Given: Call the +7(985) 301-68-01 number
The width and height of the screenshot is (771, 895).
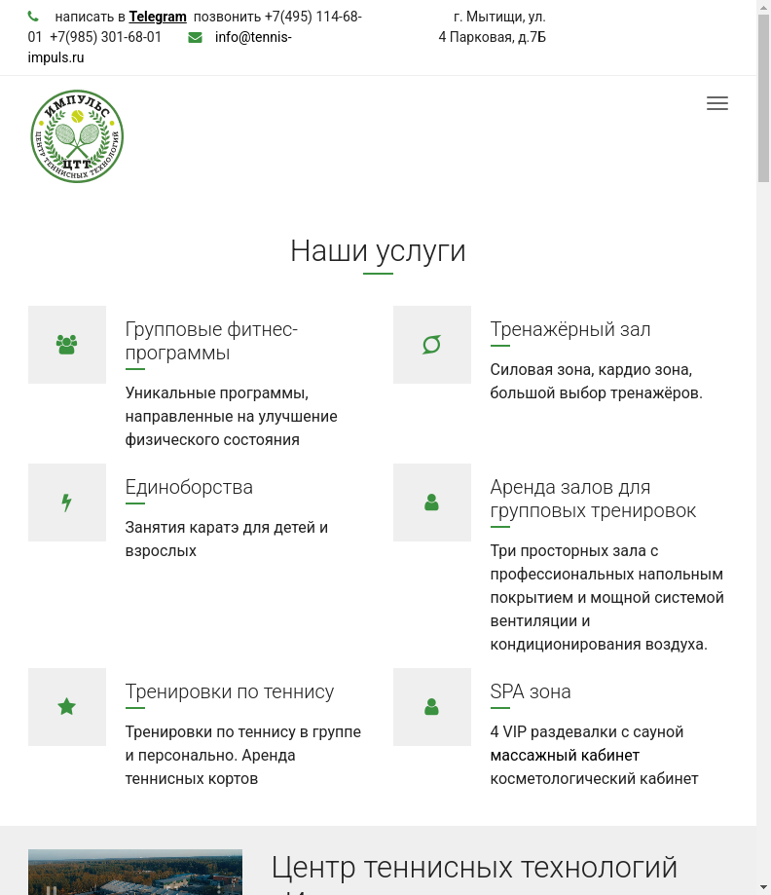Looking at the screenshot, I should click(x=105, y=37).
